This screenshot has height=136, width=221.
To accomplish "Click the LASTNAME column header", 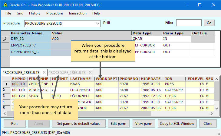I will click(x=82, y=79).
